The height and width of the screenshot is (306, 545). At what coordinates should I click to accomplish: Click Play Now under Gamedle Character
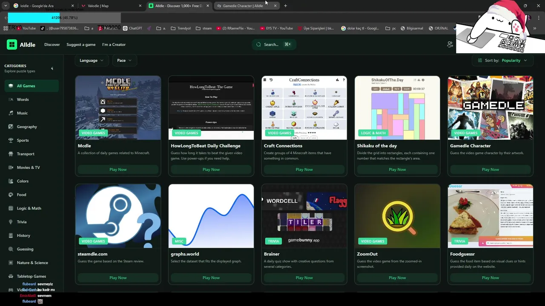coord(490,170)
